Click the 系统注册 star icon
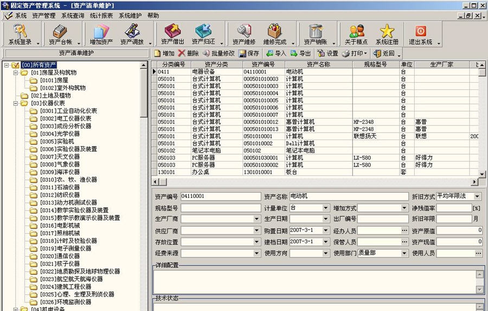Image resolution: width=488 pixels, height=311 pixels. [x=387, y=34]
